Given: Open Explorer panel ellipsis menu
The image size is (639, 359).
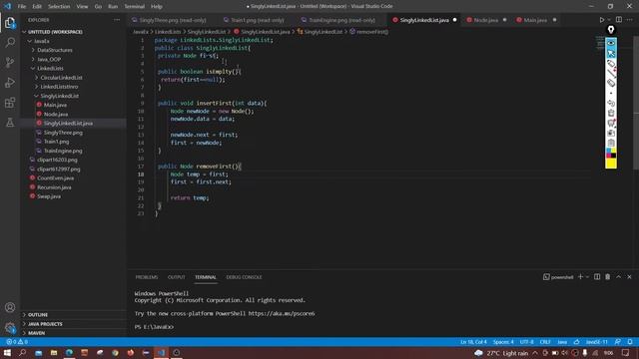Looking at the screenshot, I should (x=117, y=20).
